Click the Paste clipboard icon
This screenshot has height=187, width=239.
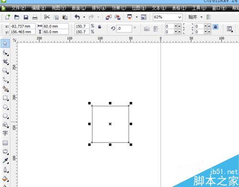(65, 17)
